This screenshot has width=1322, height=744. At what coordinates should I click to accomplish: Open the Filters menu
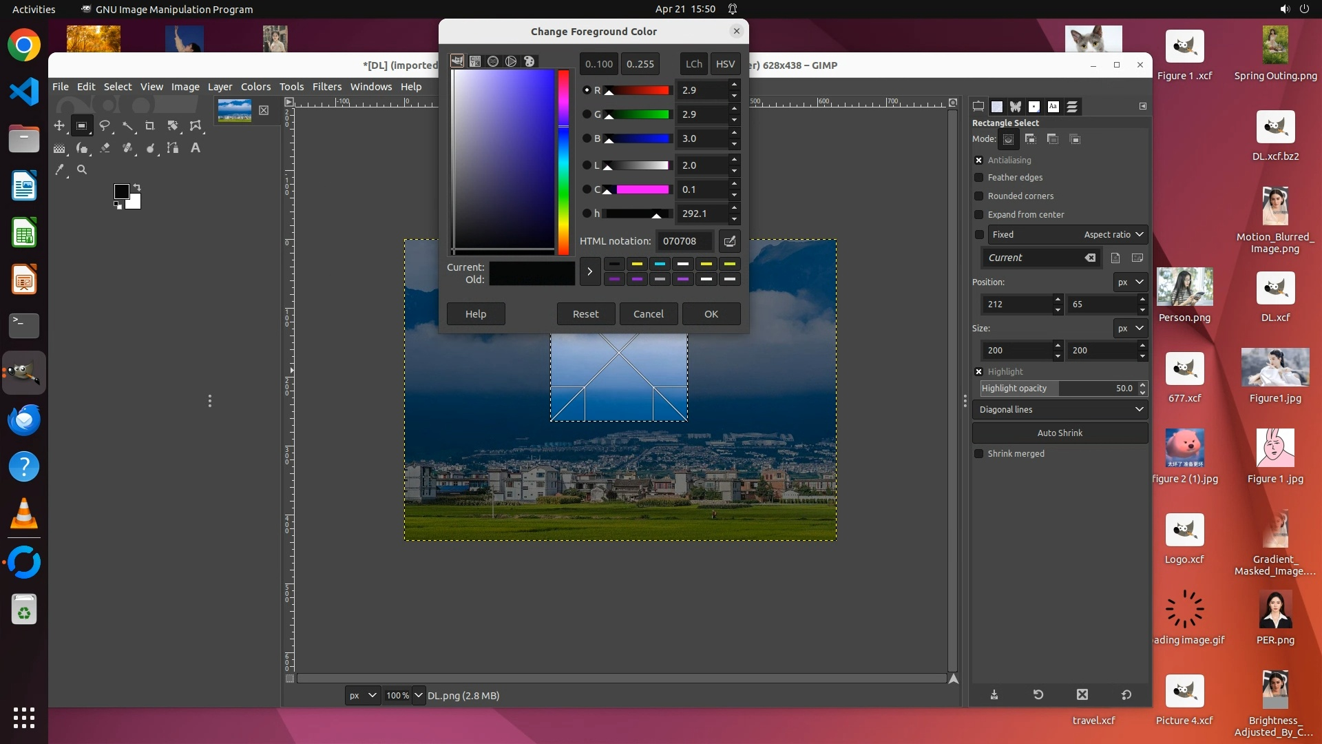click(326, 87)
